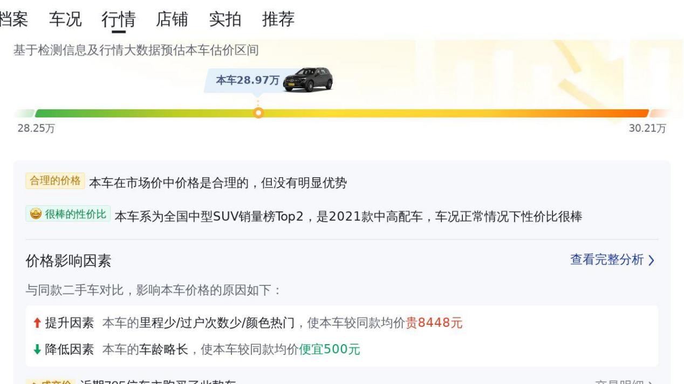Viewport: 684px width, 384px height.
Task: Click the red up-arrow icon beside 提升因素
Action: click(x=36, y=323)
